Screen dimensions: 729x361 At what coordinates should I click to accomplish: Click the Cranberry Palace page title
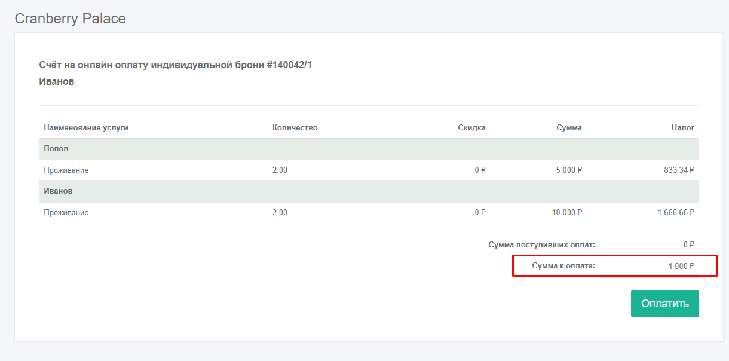click(70, 19)
